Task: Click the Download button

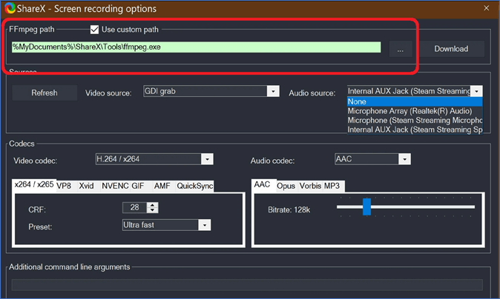Action: (452, 49)
